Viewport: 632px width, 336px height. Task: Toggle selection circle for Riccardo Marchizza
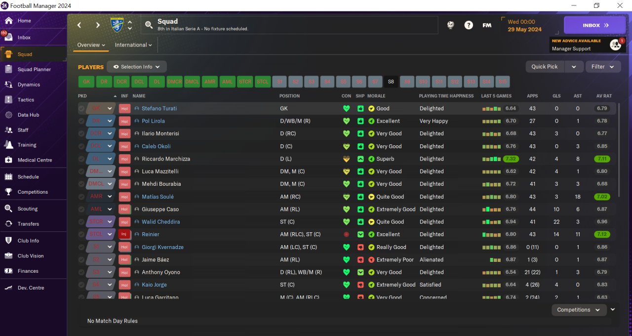[x=81, y=159]
